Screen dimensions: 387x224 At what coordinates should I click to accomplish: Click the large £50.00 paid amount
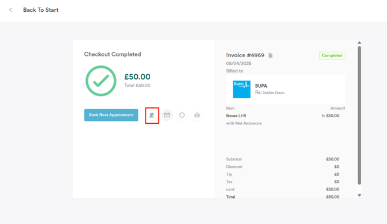(x=137, y=77)
